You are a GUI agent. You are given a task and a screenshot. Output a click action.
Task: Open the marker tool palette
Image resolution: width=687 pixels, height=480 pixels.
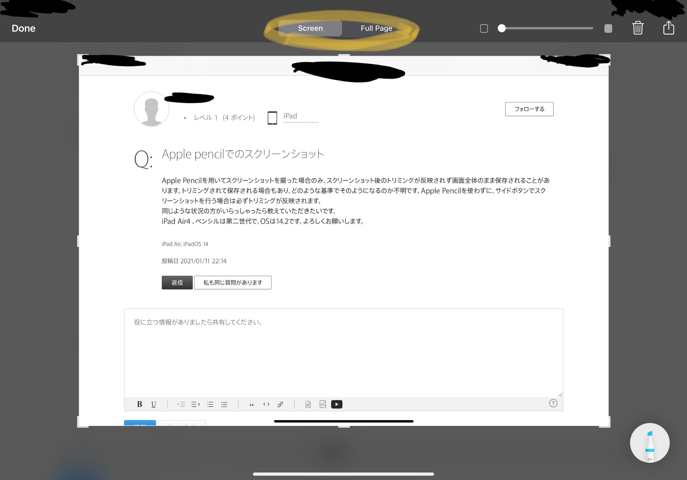click(x=649, y=443)
